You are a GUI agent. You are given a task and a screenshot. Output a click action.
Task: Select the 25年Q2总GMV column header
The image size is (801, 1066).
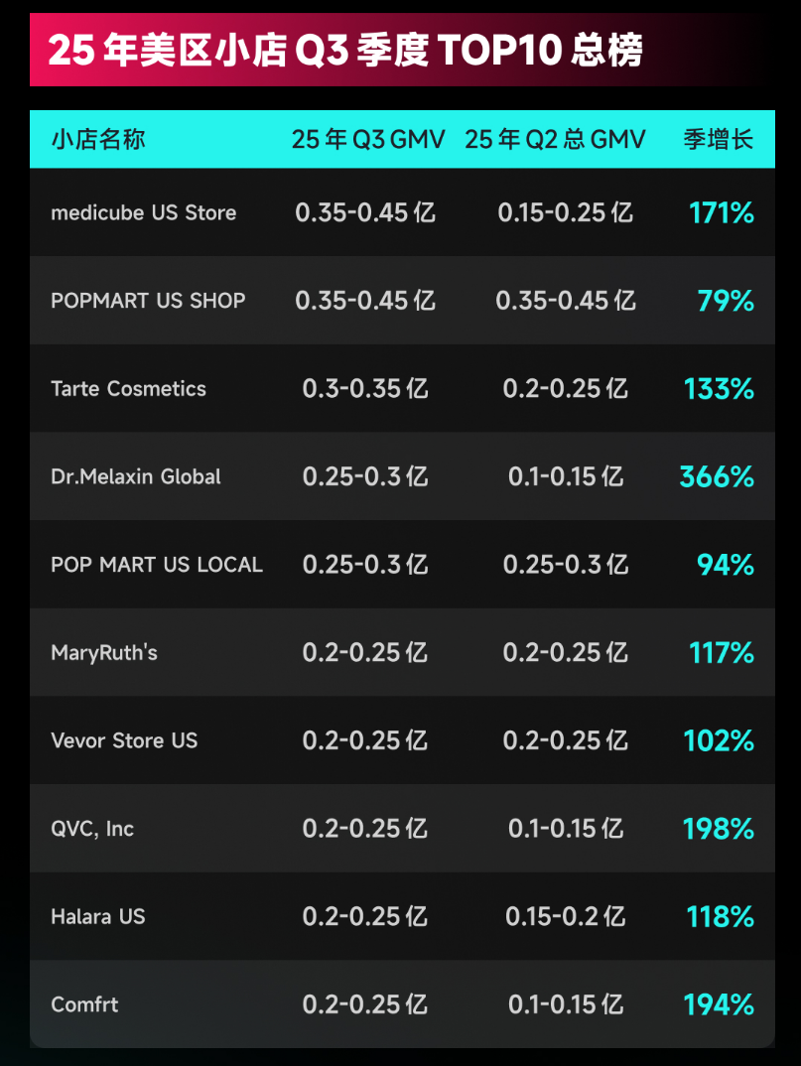point(555,139)
